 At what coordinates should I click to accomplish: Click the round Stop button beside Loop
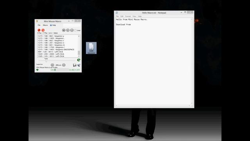pos(64,30)
